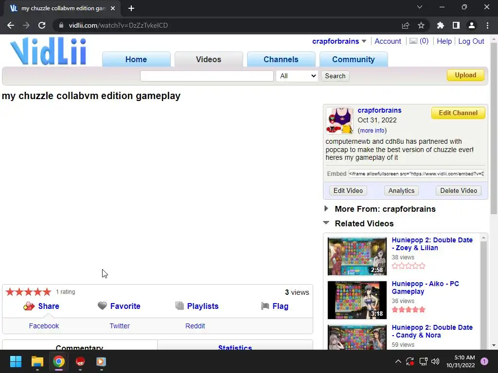Screen dimensions: 498x373
Task: Click the share page icon in address bar
Action: tap(406, 25)
